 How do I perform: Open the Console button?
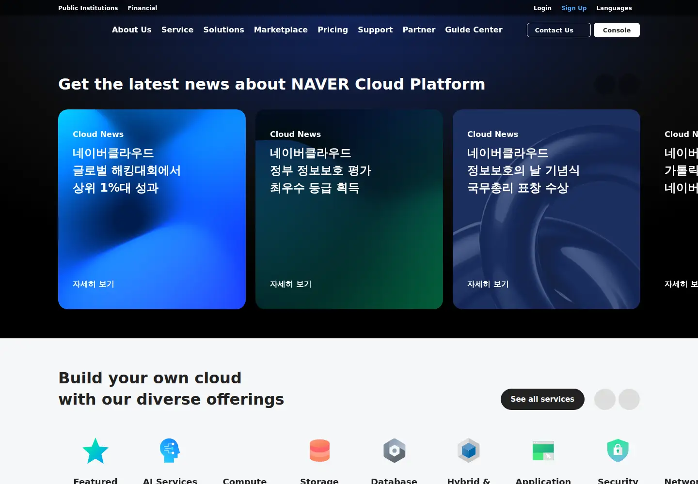[x=617, y=30]
